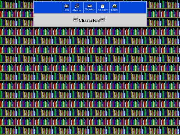Viewport: 180px width, 135px height.
Task: Click the cassette icon right of Characters heading
Action: click(103, 20)
